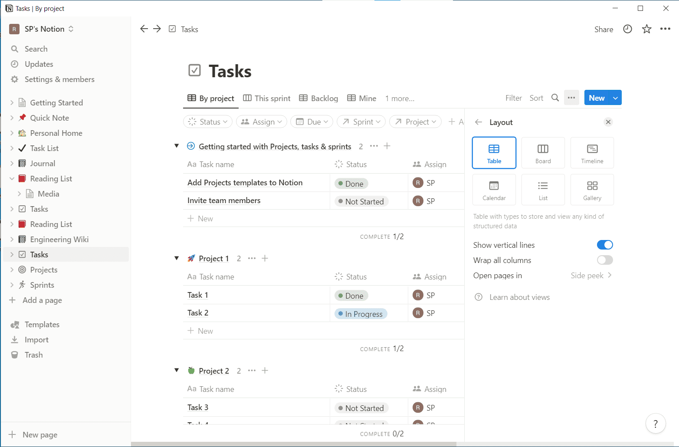679x447 pixels.
Task: Show the 1 more views list
Action: tap(400, 99)
